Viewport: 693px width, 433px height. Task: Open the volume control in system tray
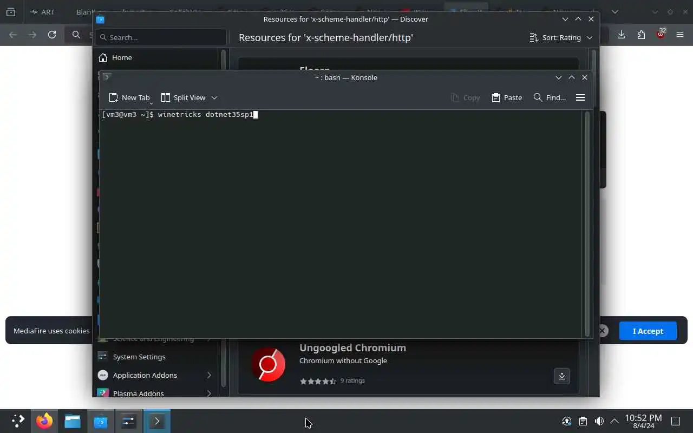pyautogui.click(x=599, y=421)
